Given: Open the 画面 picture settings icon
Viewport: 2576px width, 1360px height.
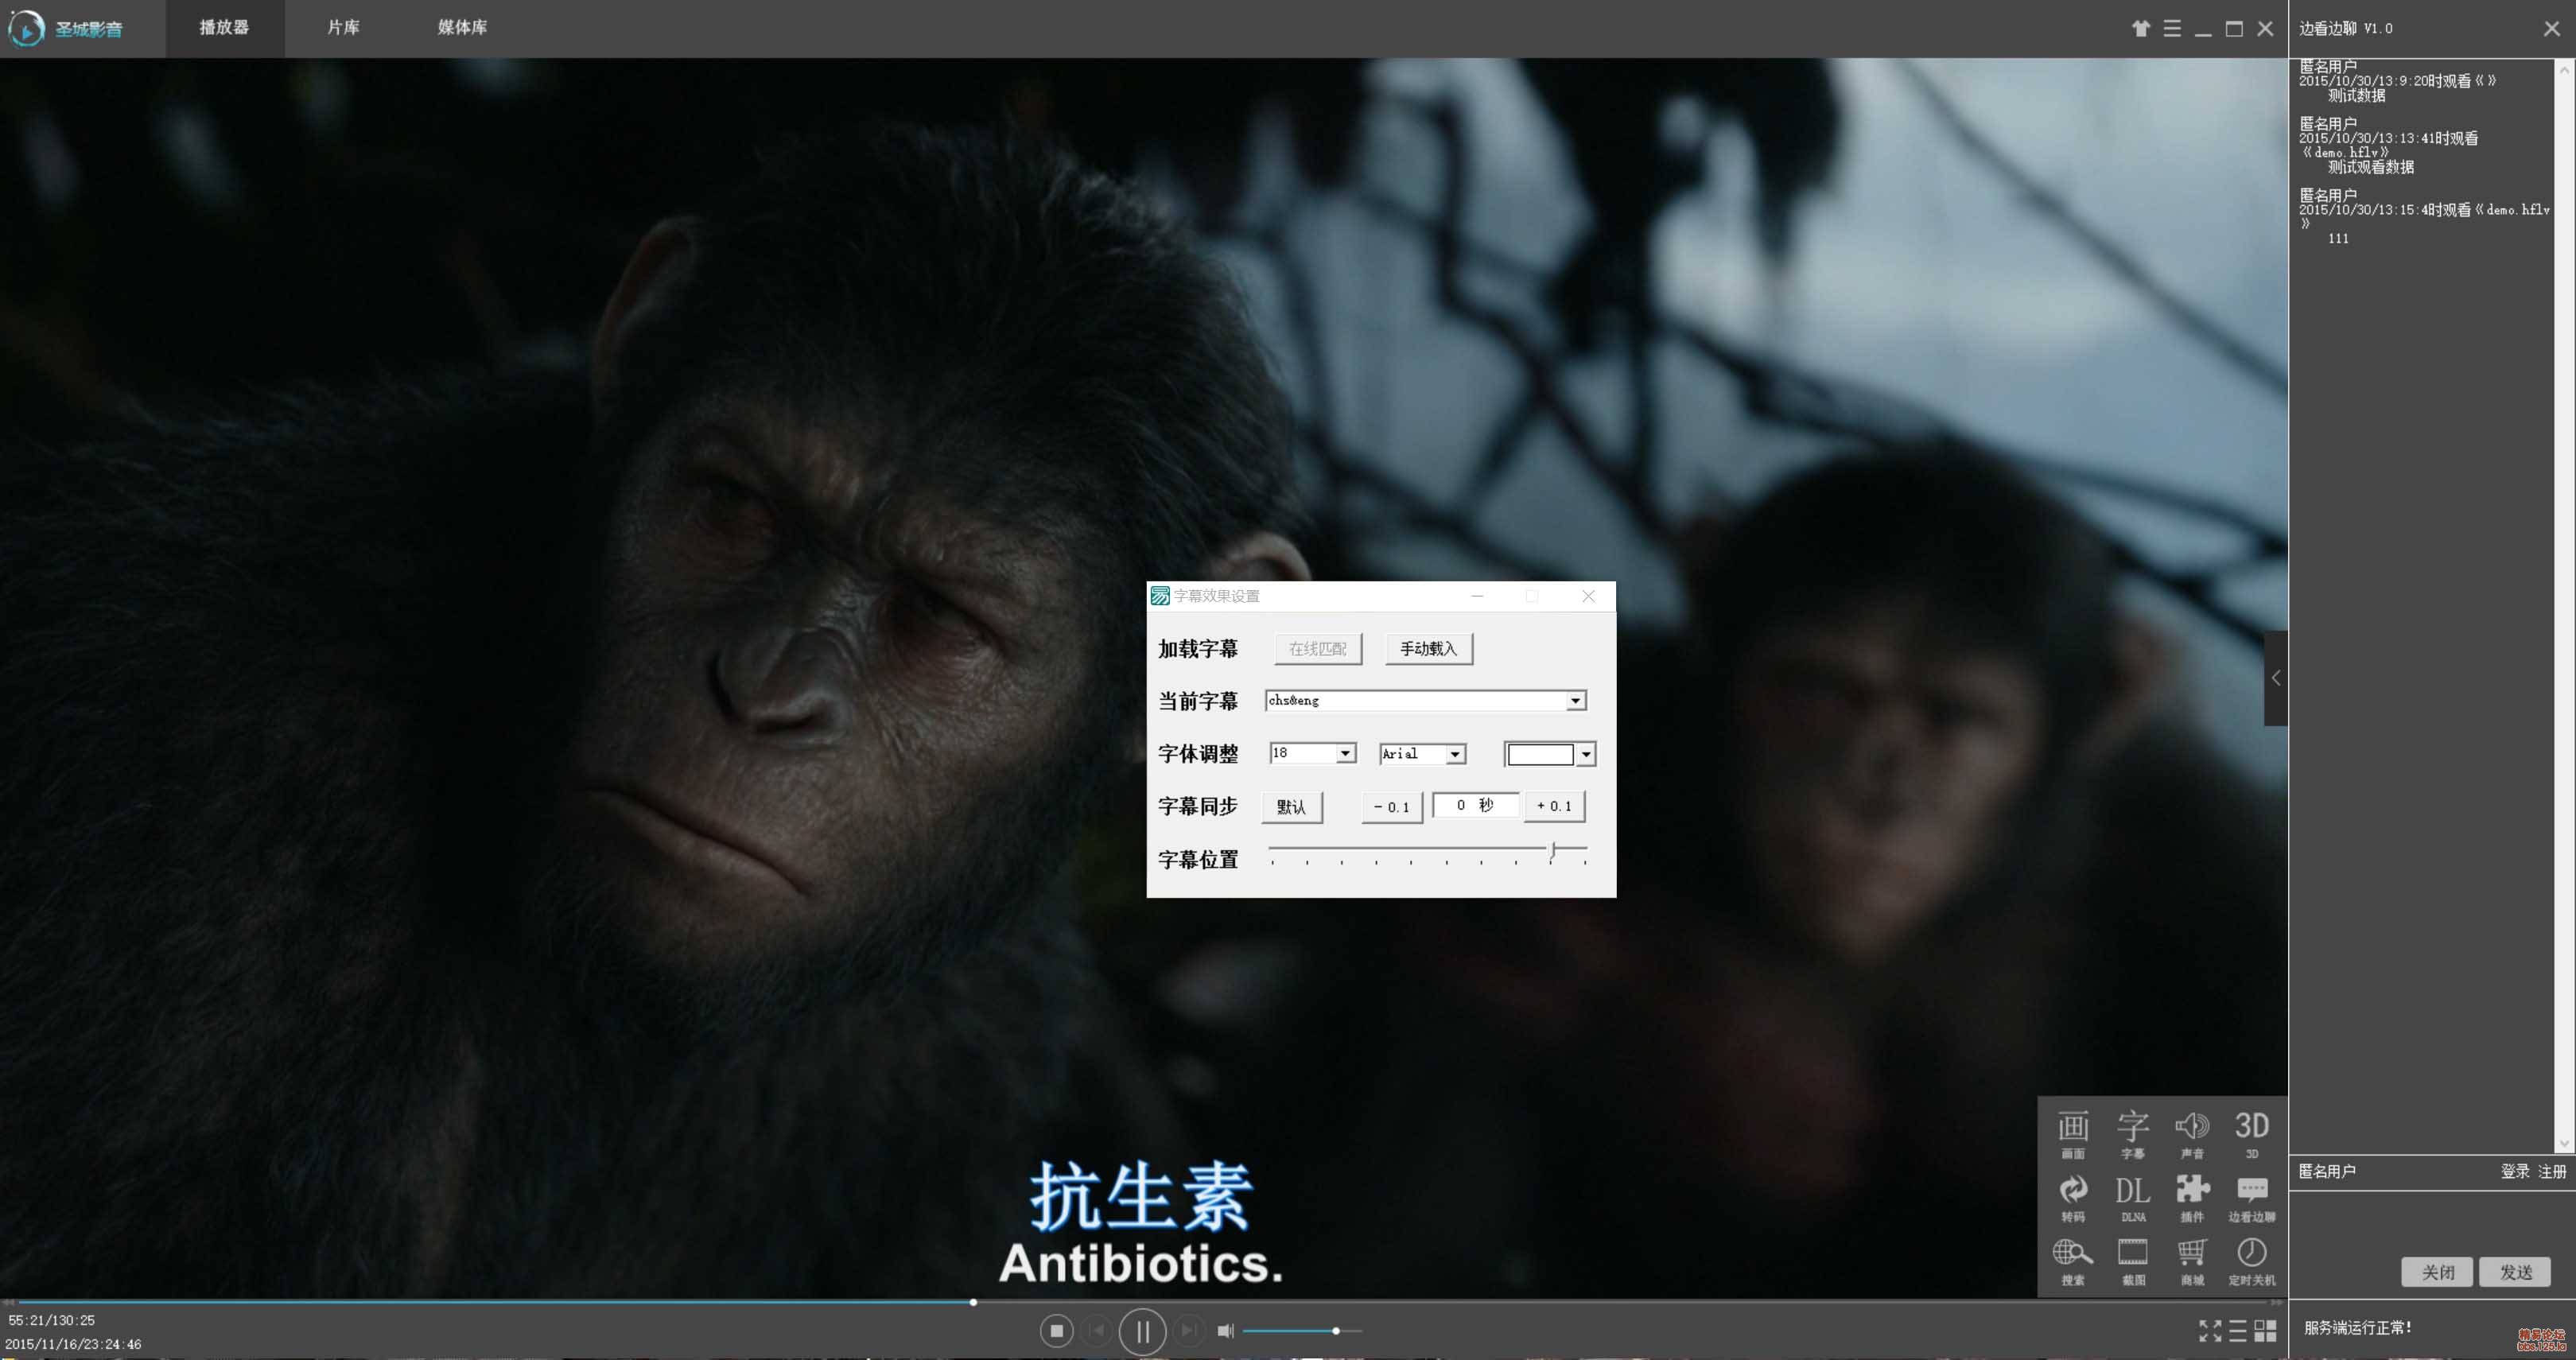Looking at the screenshot, I should 2073,1134.
